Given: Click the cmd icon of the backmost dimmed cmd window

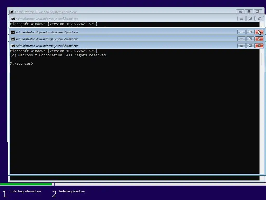Looking at the screenshot, I should click(11, 12).
